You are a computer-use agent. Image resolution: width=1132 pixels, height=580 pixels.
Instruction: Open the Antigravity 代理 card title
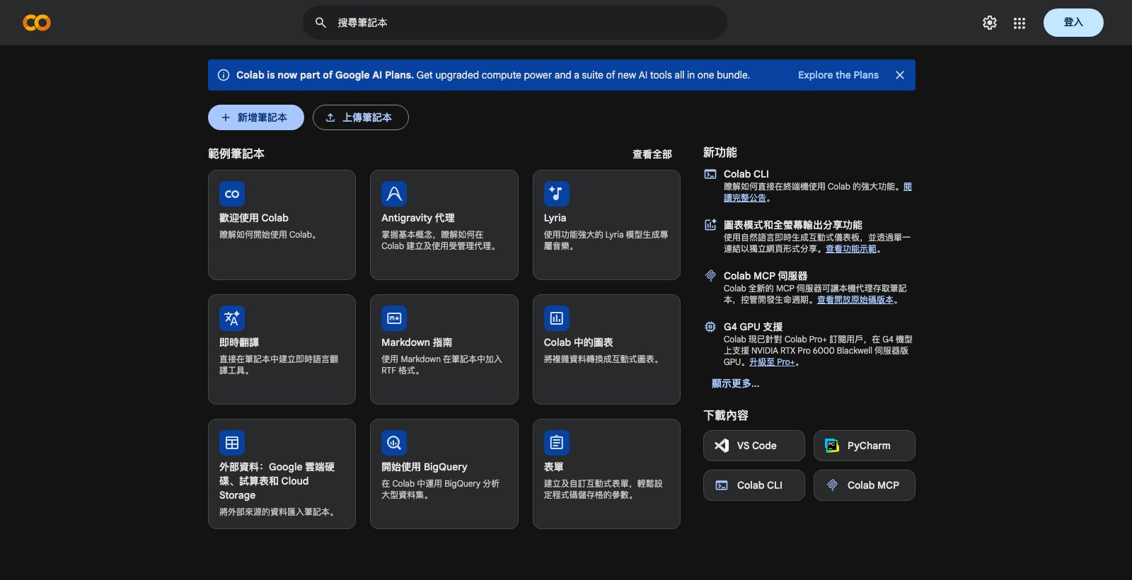pos(418,218)
